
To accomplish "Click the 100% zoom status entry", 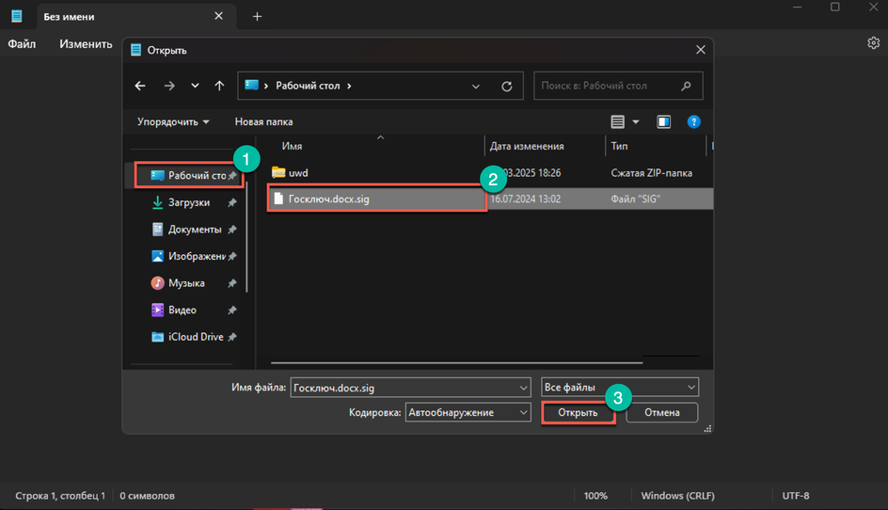I will coord(595,496).
